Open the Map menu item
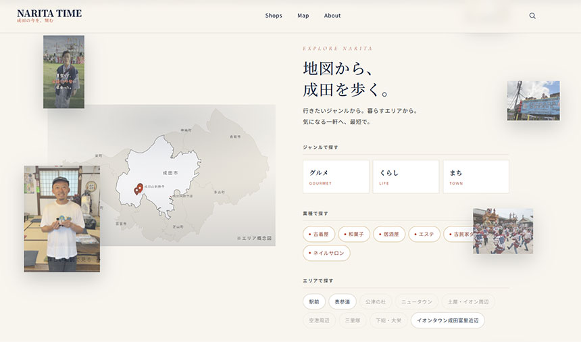581x342 pixels. click(x=303, y=16)
